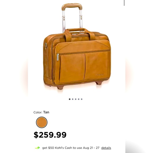Screen dimensions: 153x153
Task: Click the short carry handles atop the bag
Action: [x=79, y=34]
